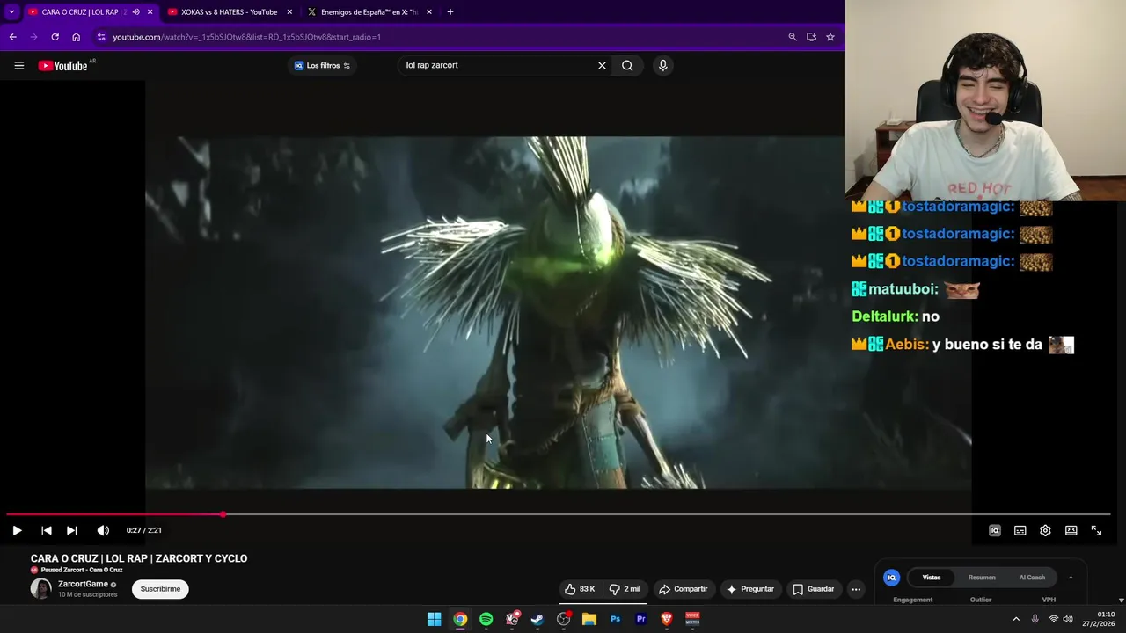Click the vidIQ icon in player controls
Screen dimensions: 1126x633
point(995,530)
